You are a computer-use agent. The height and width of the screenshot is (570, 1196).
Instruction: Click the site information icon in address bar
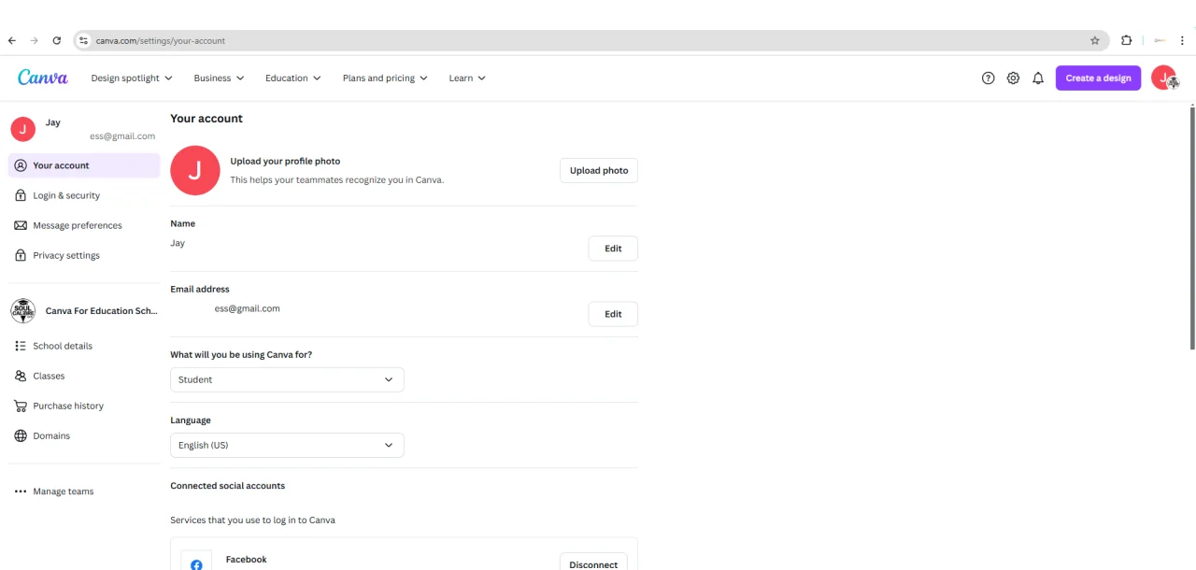(83, 41)
